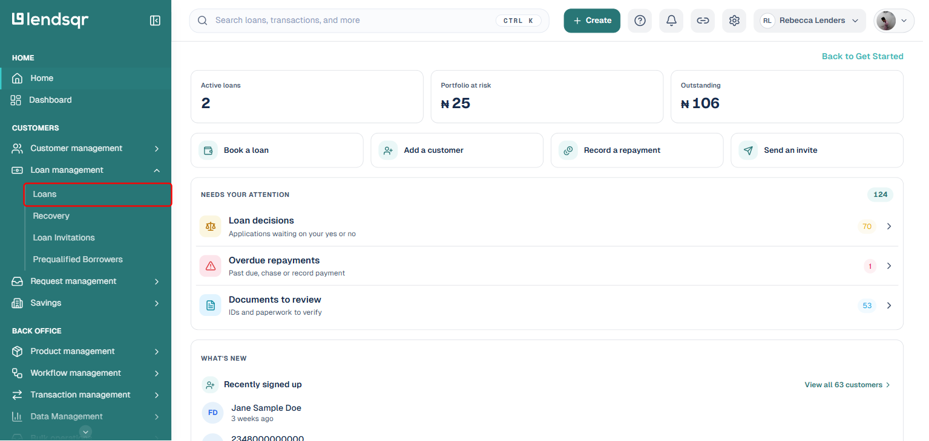929x441 pixels.
Task: Open Dashboard from the sidebar
Action: (86, 100)
